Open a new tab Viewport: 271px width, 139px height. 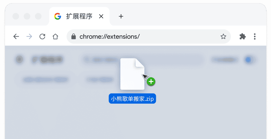(121, 16)
